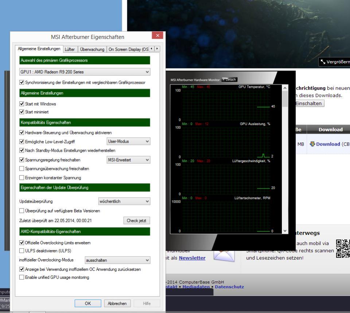Click the Vergrößern button on image
The image size is (350, 313).
click(334, 62)
